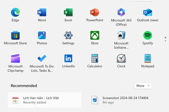Open the Excel app icon
This screenshot has height=112, width=169.
(68, 12)
